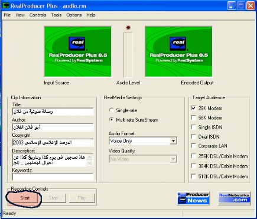Click the Copyright input field
257x219 pixels.
tap(53, 142)
